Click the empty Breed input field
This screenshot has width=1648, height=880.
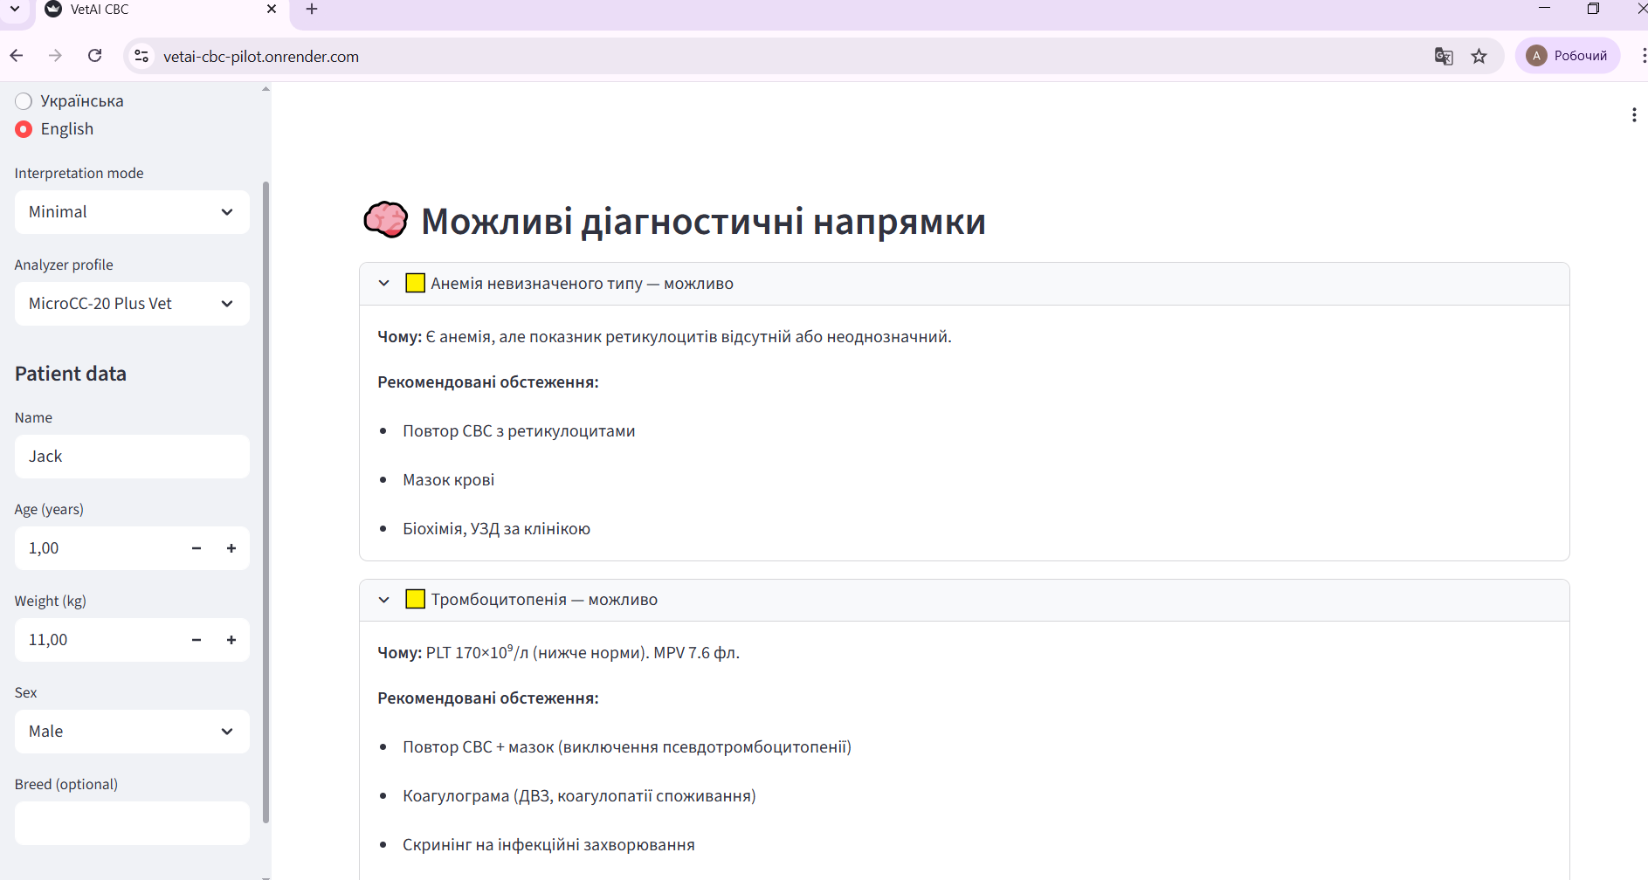[132, 823]
